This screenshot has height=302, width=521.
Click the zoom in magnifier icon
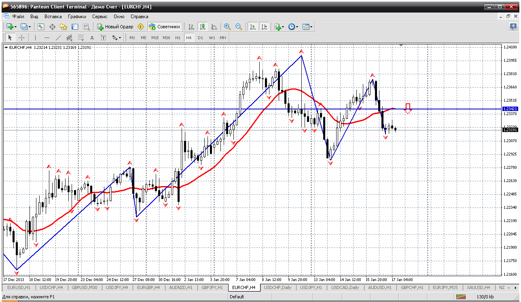pyautogui.click(x=227, y=27)
